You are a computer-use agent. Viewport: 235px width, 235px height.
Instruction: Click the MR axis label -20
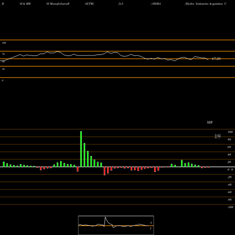tap(229, 177)
